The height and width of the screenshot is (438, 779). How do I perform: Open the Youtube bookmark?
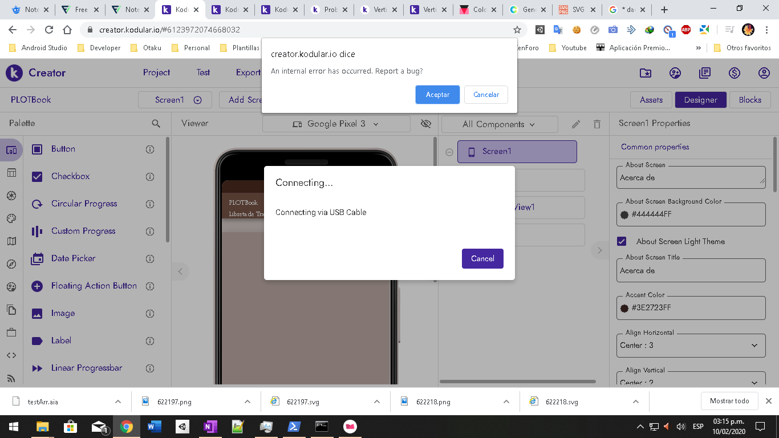click(x=567, y=48)
